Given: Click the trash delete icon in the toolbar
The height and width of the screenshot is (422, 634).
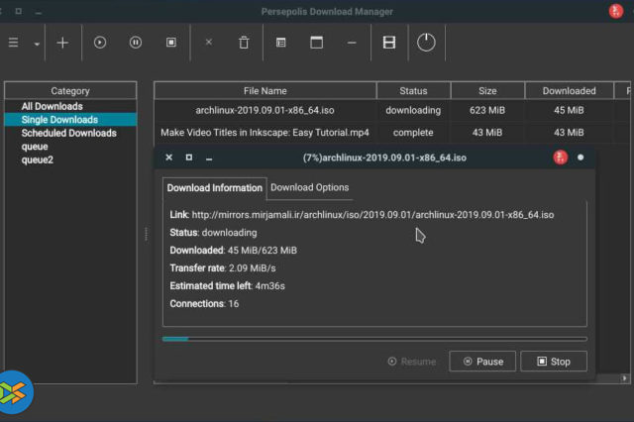Looking at the screenshot, I should [244, 43].
